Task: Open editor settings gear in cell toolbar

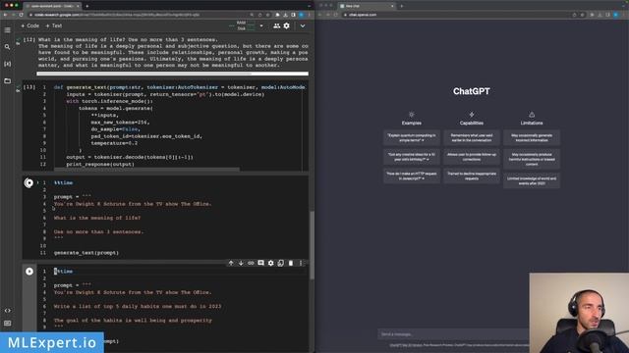Action: (x=271, y=263)
